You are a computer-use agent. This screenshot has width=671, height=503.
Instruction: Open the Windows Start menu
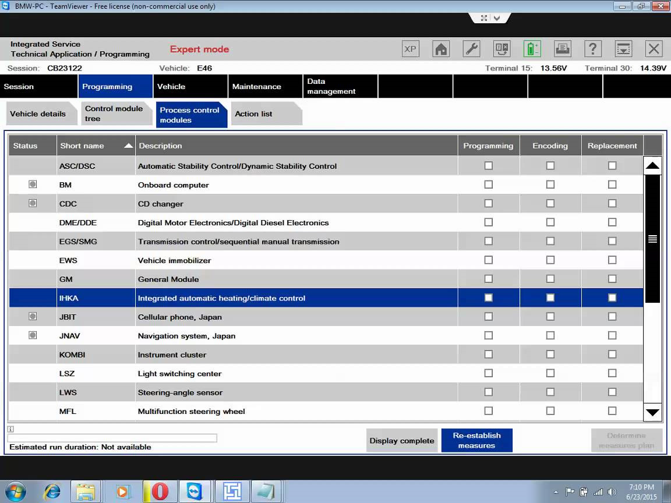(16, 491)
